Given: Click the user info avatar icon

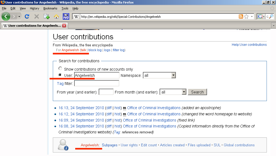Looking at the screenshot, I should point(63,145).
